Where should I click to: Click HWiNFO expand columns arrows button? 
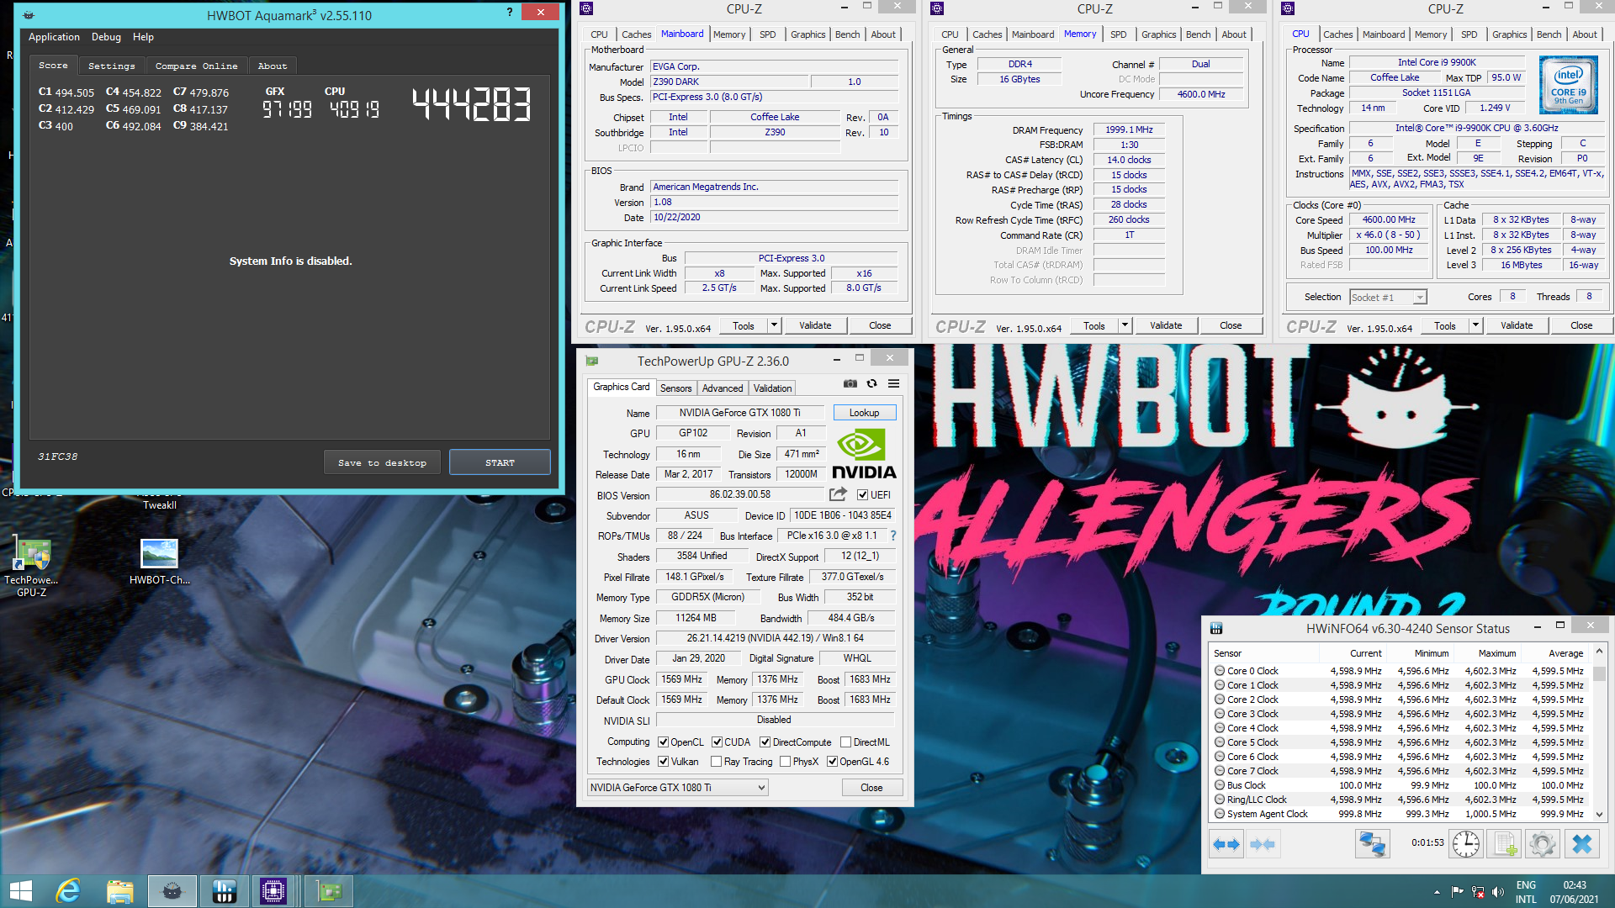[x=1226, y=844]
